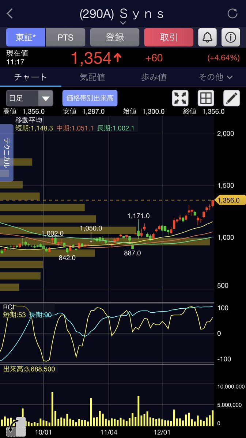Image resolution: width=246 pixels, height=438 pixels.
Task: Expand stock name chevron under Syns
Action: pyautogui.click(x=123, y=23)
